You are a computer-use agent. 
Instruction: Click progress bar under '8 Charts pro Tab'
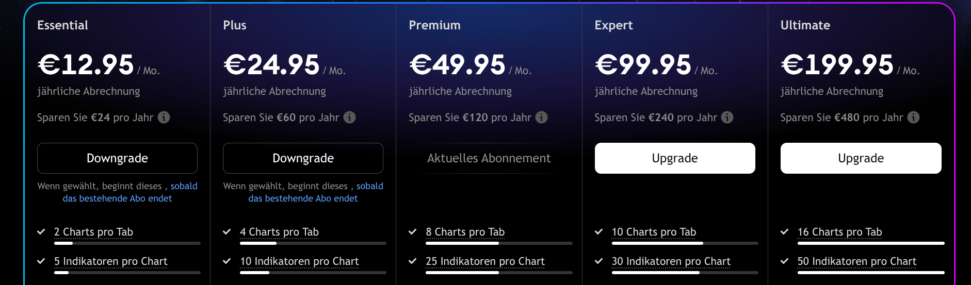499,243
